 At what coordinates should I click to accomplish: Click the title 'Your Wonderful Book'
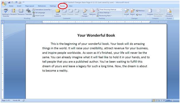point(96,35)
